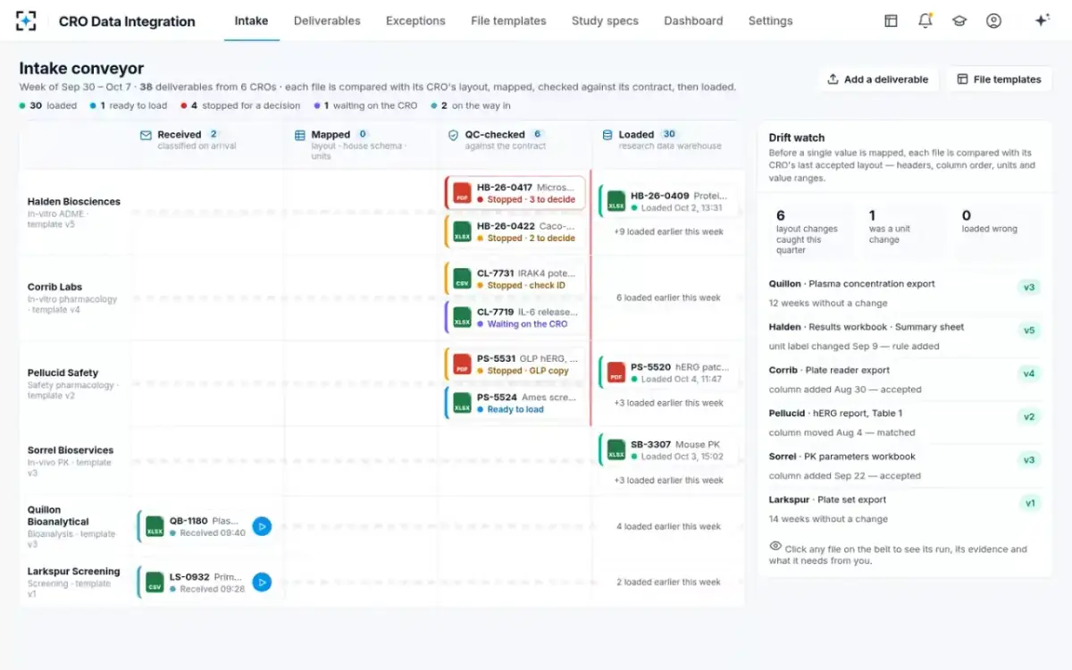Click the '30 loaded' status legend
The width and height of the screenshot is (1072, 670).
tap(48, 105)
